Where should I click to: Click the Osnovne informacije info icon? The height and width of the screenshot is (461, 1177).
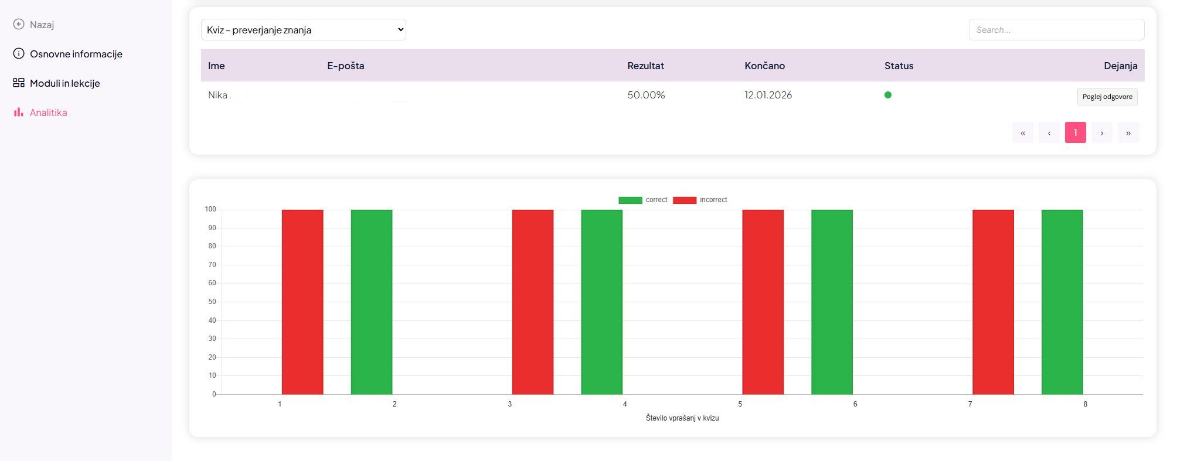(x=19, y=54)
